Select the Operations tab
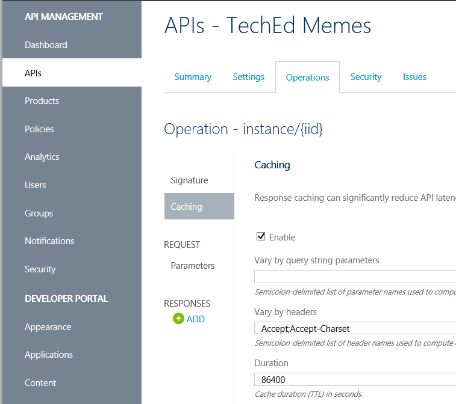Screen dimensions: 456x404 (x=307, y=77)
